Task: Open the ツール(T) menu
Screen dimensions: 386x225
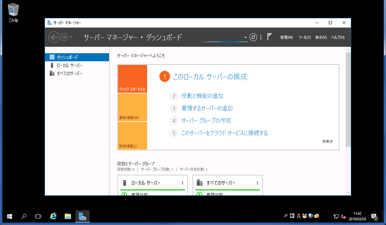Action: [x=304, y=37]
